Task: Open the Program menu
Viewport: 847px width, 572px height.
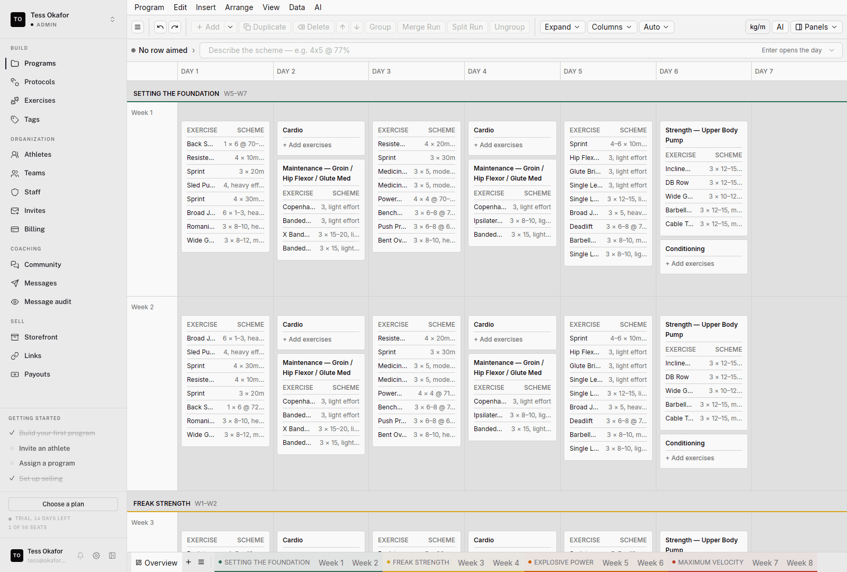Action: pyautogui.click(x=149, y=7)
